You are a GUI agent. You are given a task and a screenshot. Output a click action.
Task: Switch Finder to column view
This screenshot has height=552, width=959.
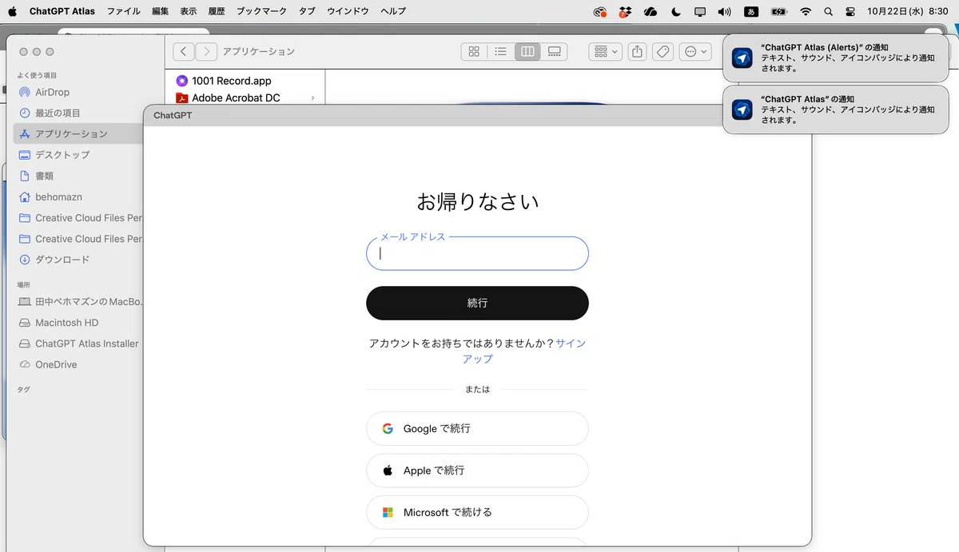pos(527,51)
